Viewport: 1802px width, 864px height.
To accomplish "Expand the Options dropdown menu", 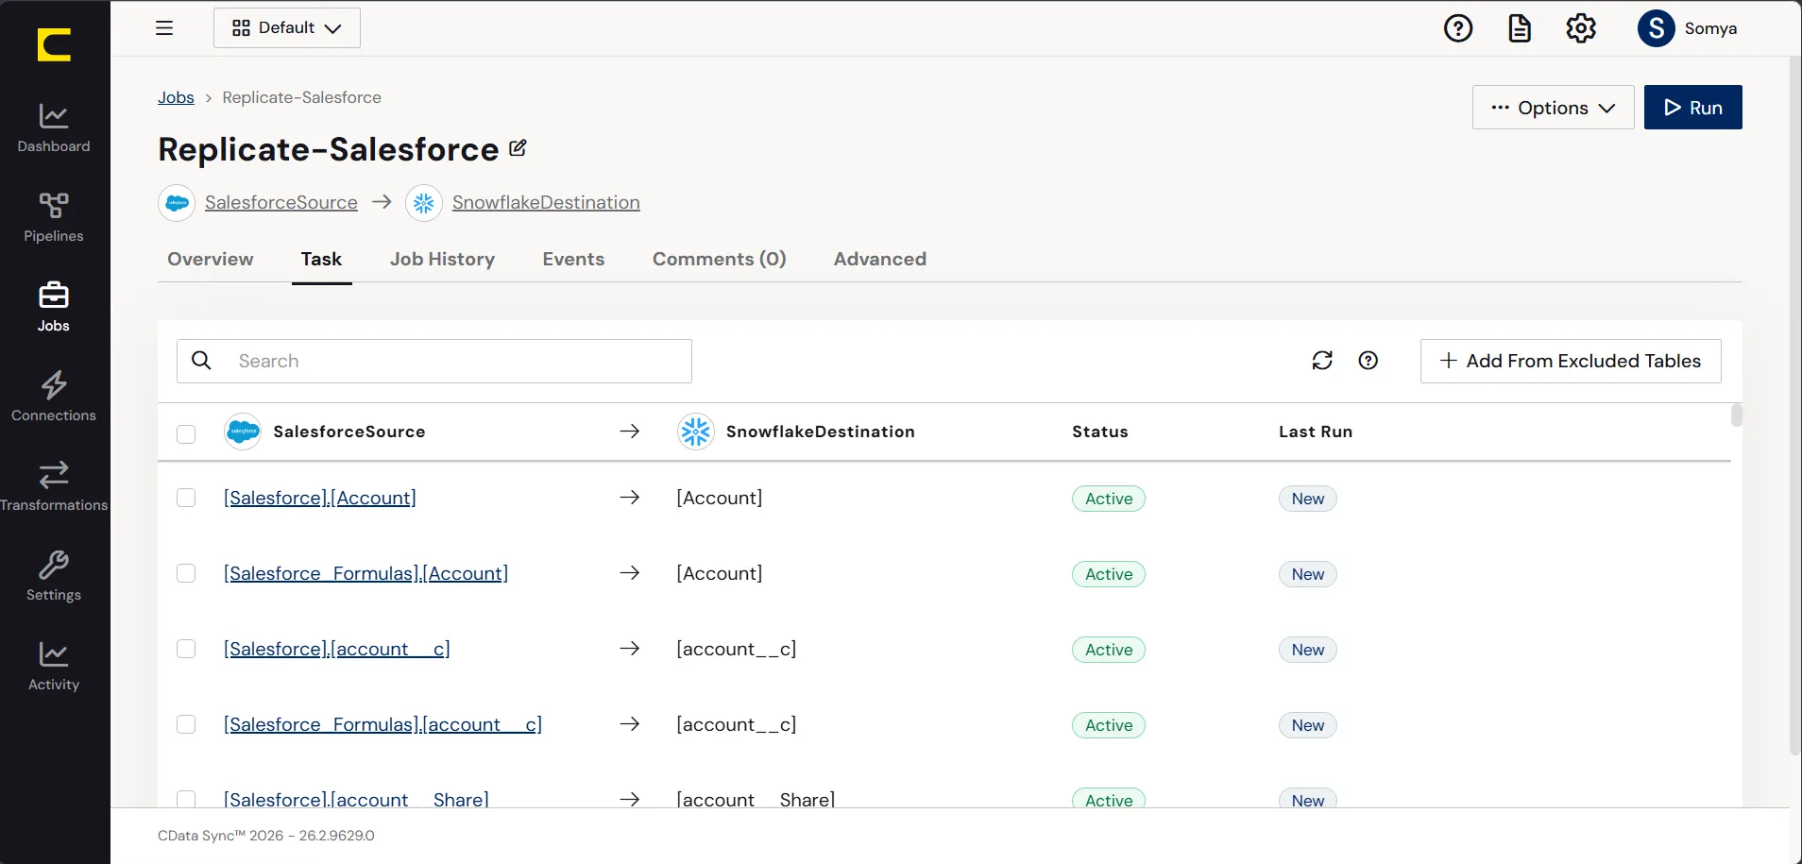I will 1554,108.
